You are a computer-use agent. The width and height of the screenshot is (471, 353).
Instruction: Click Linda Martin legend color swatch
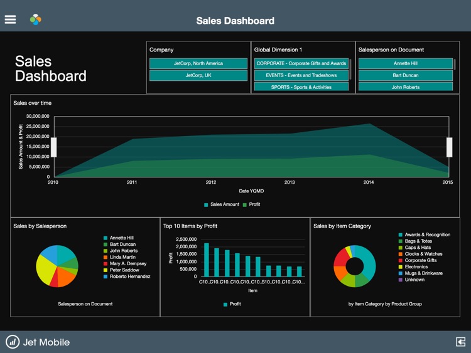click(x=106, y=257)
